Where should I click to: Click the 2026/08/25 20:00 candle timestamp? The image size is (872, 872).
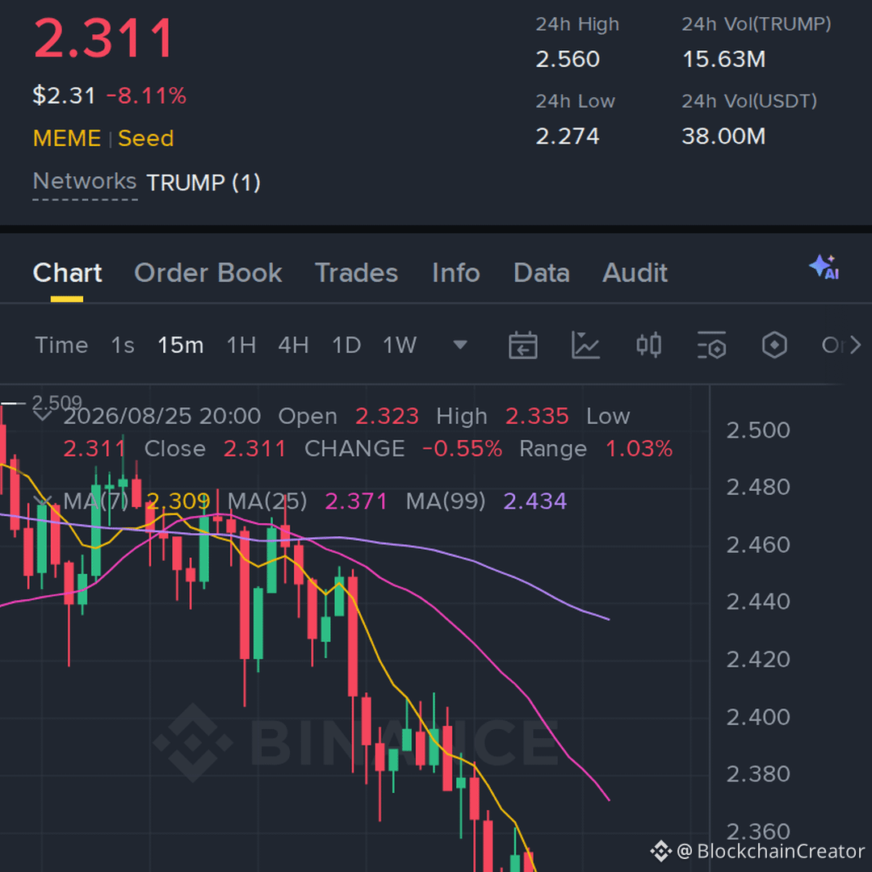(x=161, y=416)
